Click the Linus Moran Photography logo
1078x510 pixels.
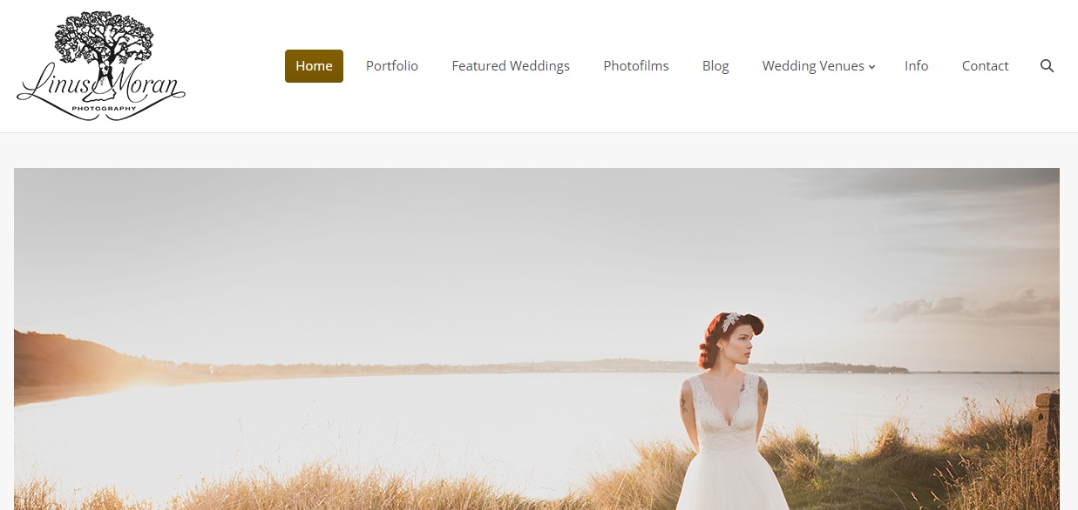click(x=101, y=66)
